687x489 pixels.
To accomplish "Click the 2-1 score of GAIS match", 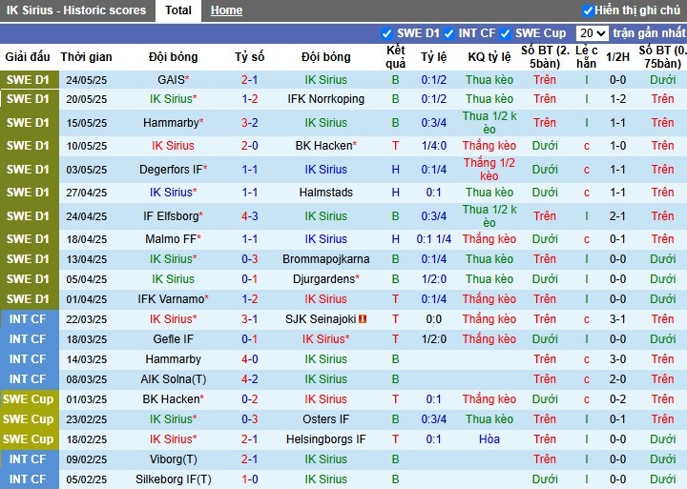I will pos(250,80).
